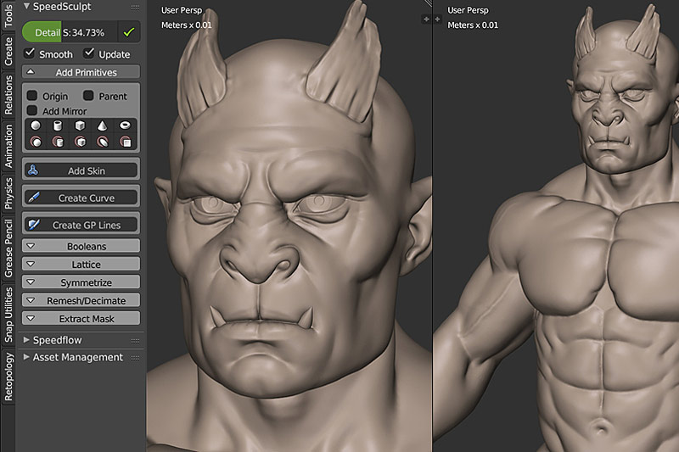Expand the Speedflow panel
Image resolution: width=679 pixels, height=452 pixels.
[26, 340]
